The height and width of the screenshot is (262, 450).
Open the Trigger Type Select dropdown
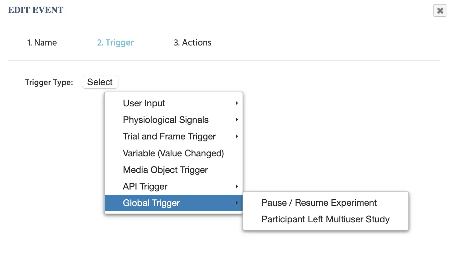click(x=100, y=82)
